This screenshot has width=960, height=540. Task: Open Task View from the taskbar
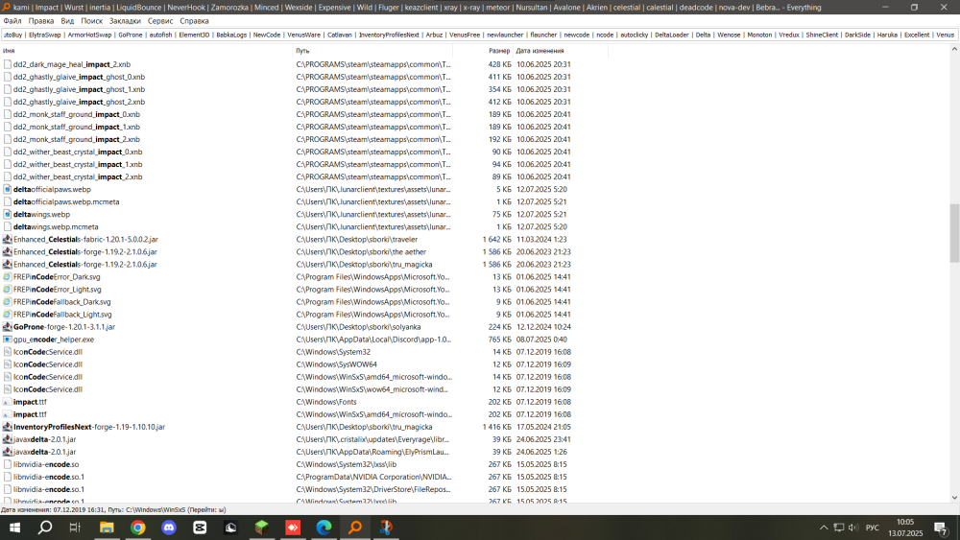point(75,528)
